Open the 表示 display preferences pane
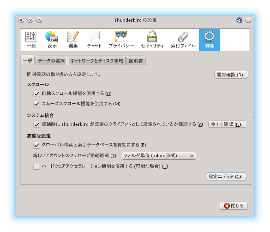Screen dimensions: 270x232 (x=52, y=40)
